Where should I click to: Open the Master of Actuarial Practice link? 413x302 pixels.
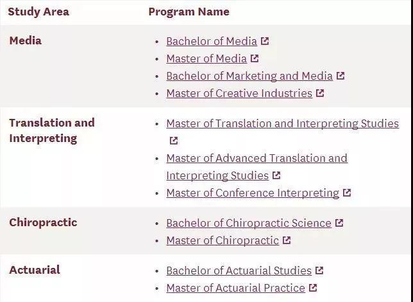236,288
